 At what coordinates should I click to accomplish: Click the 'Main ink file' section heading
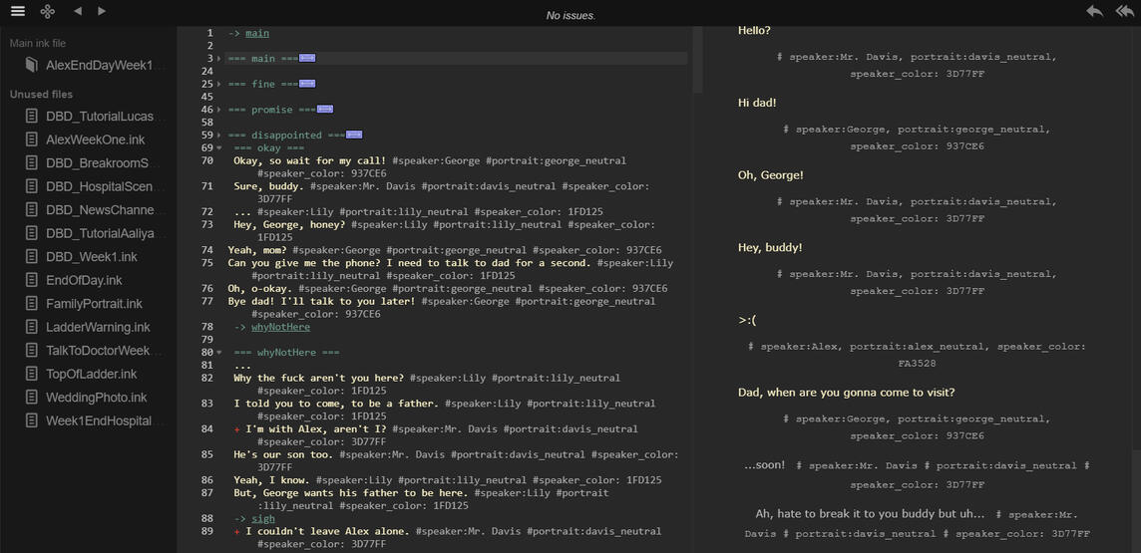(x=38, y=44)
